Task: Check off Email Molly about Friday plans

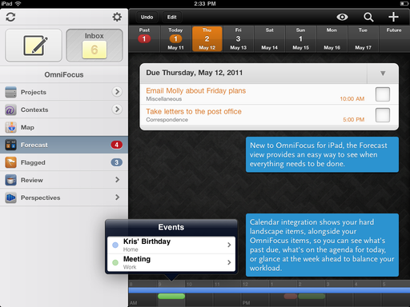Action: tap(383, 94)
